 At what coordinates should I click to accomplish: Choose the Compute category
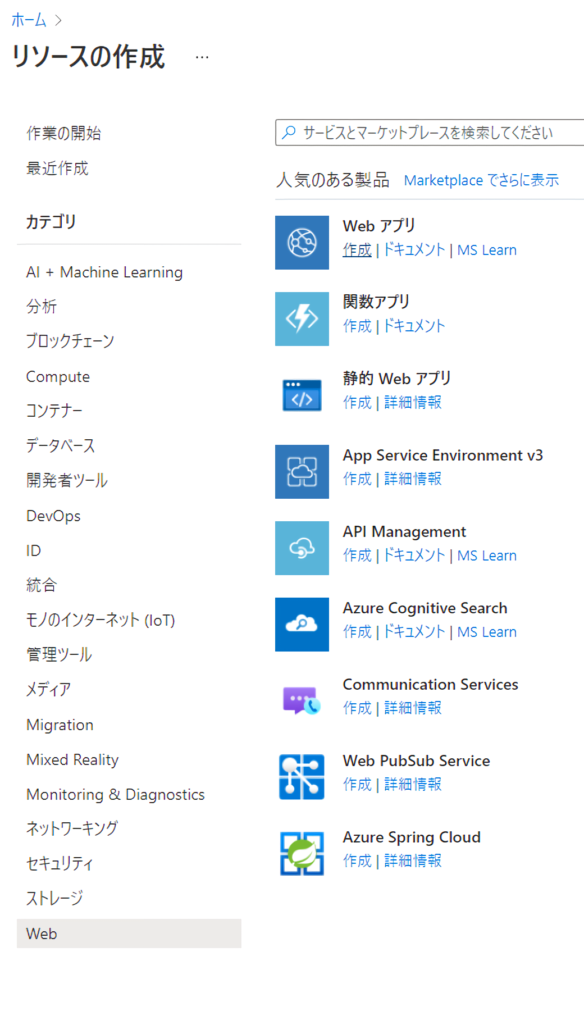(58, 377)
